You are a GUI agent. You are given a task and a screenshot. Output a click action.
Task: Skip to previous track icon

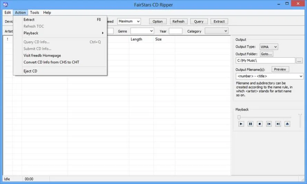[x=269, y=124]
